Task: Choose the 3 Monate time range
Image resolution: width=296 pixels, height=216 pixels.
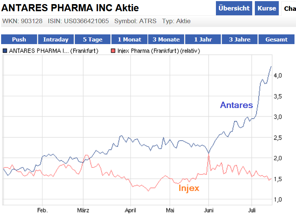Action: (x=166, y=39)
